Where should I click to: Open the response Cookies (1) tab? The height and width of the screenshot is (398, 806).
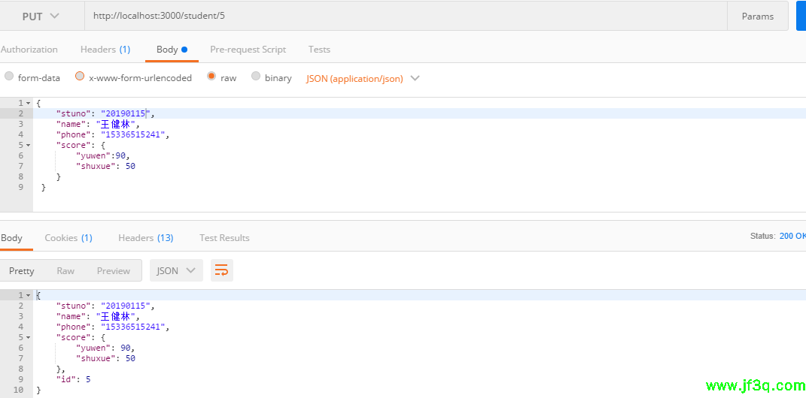(x=68, y=237)
